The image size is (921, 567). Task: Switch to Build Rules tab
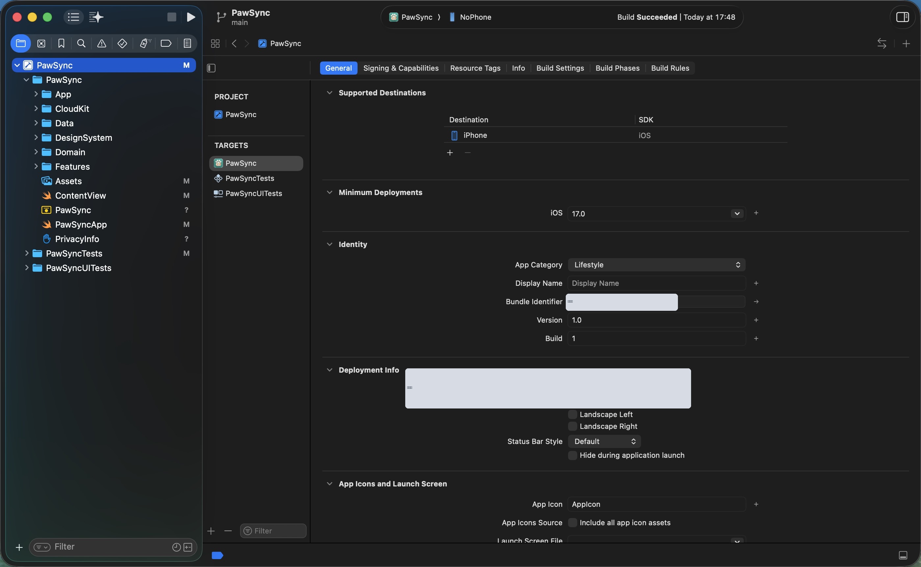click(x=670, y=68)
